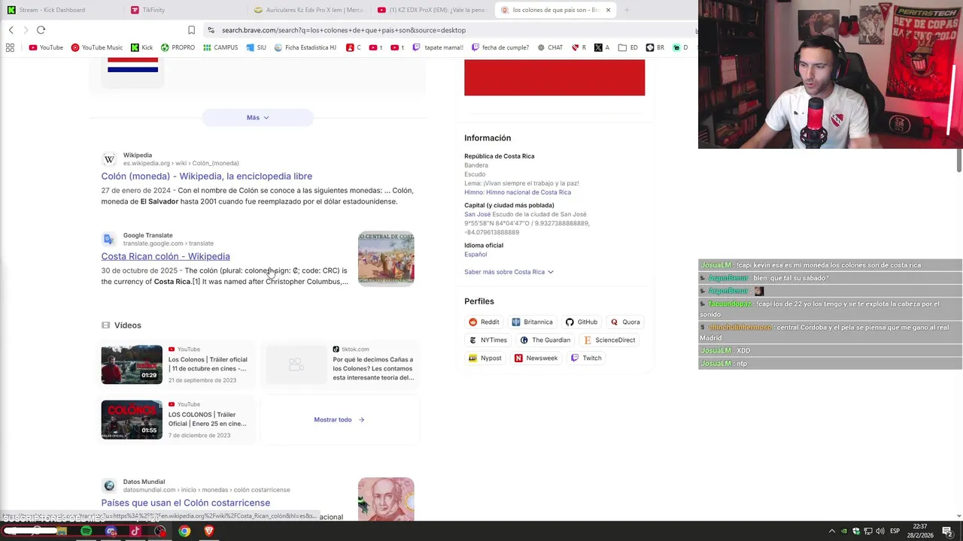This screenshot has height=541, width=963.
Task: Open the Newsweek profile chip
Action: click(536, 358)
